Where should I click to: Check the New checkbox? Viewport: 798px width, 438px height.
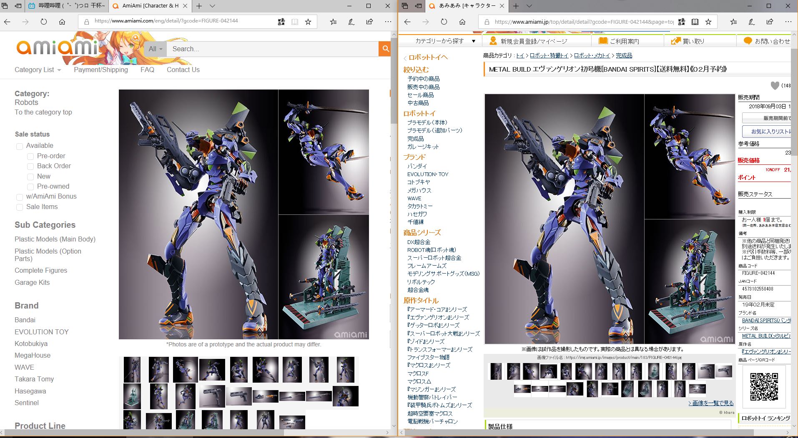coord(30,177)
